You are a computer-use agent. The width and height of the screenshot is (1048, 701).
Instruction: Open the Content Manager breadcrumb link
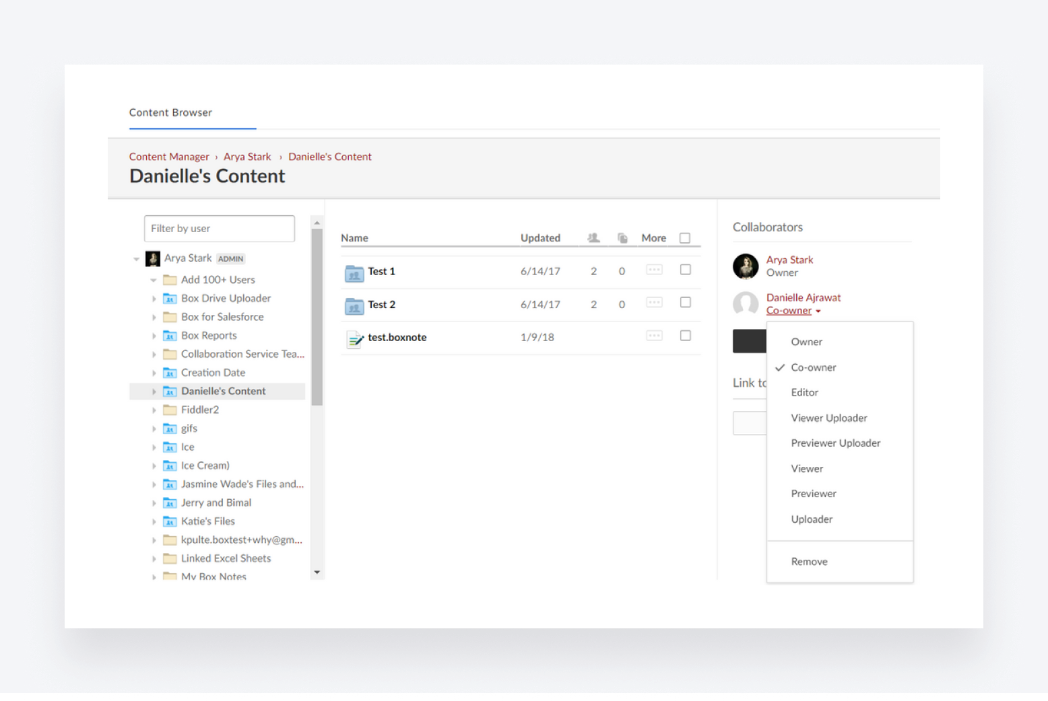[169, 156]
